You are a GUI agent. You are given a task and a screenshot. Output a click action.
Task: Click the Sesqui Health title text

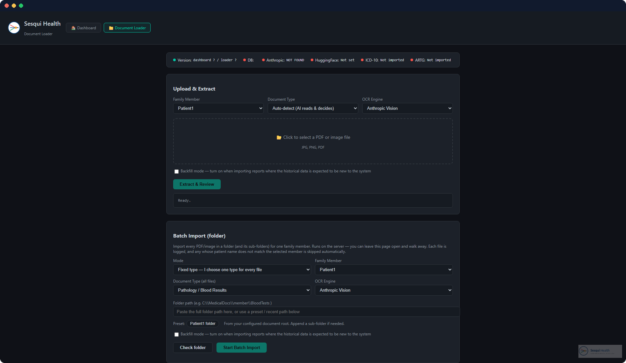(x=42, y=24)
